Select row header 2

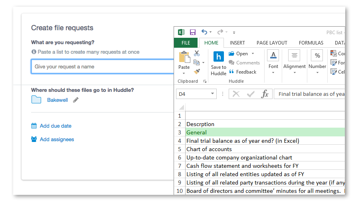click(180, 124)
